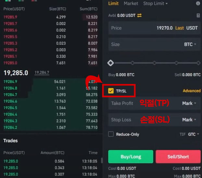Click the 50% diamond marker on slider
This screenshot has height=178, width=202.
tap(154, 63)
